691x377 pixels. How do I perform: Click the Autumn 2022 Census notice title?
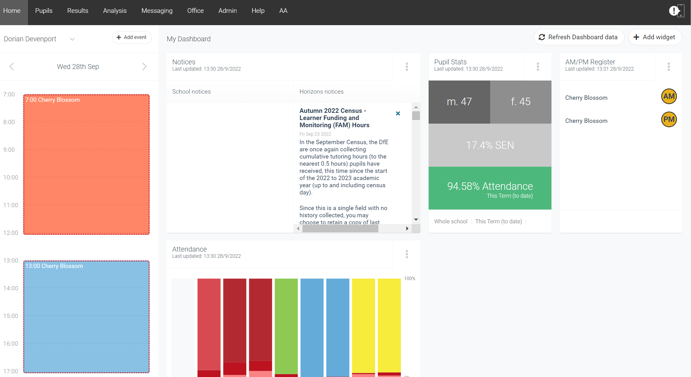334,118
